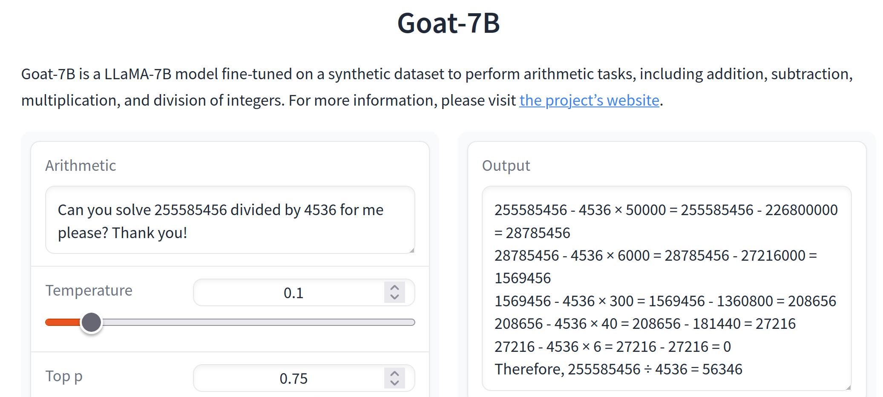Viewport: 883px width, 397px height.
Task: Click the Temperature decrement arrow
Action: [x=394, y=297]
